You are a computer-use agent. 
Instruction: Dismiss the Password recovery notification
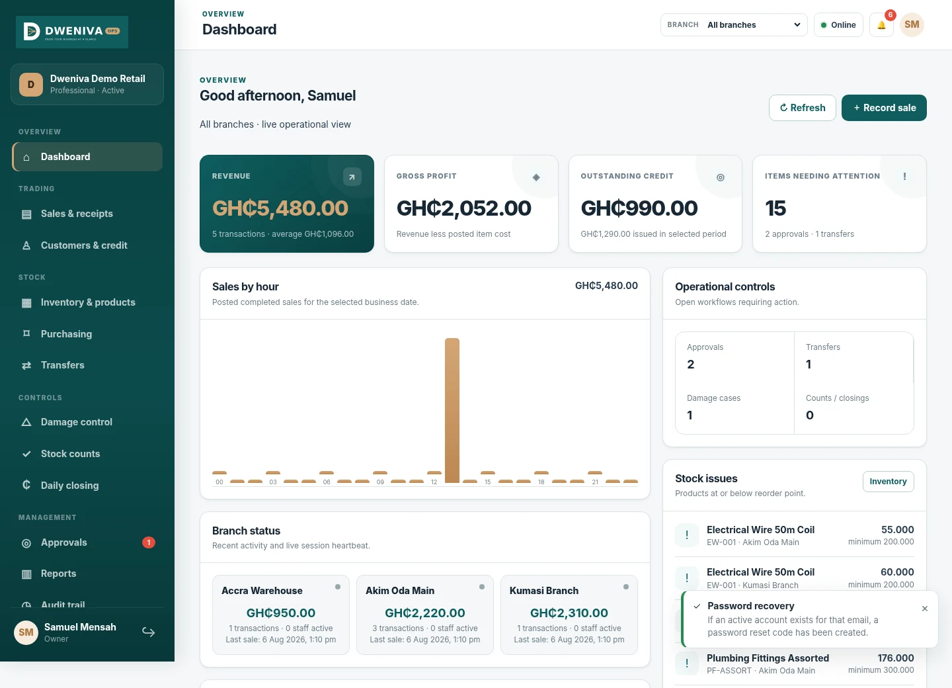pyautogui.click(x=925, y=609)
